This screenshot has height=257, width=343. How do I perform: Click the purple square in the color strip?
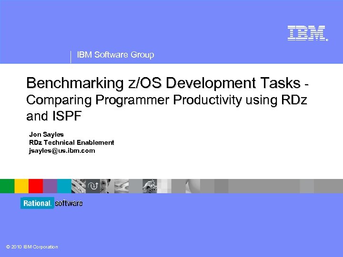(50, 186)
